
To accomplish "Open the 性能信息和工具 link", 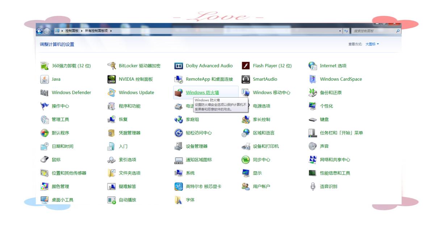I will point(335,173).
